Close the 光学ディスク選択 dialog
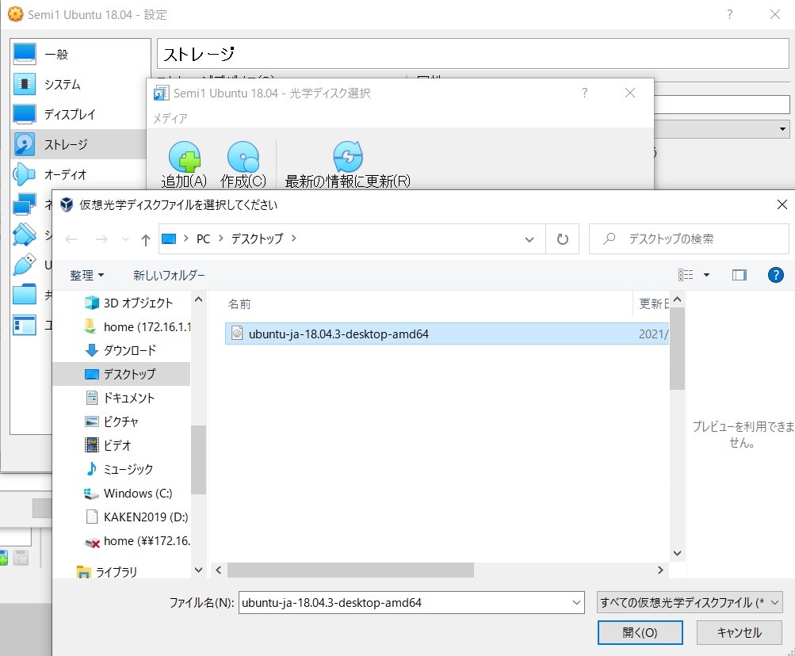The width and height of the screenshot is (795, 656). (629, 93)
